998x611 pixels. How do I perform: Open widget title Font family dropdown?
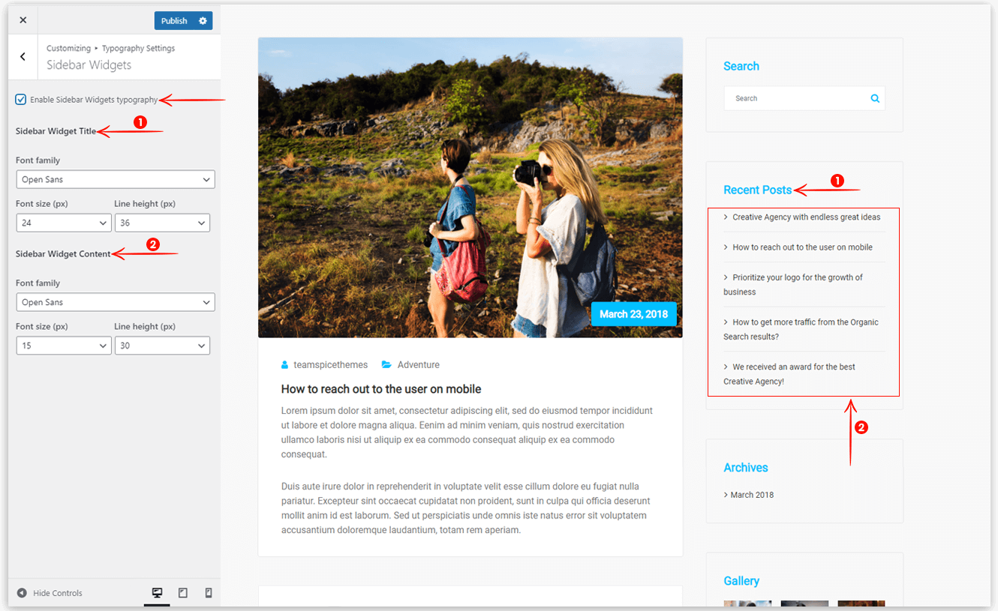116,179
